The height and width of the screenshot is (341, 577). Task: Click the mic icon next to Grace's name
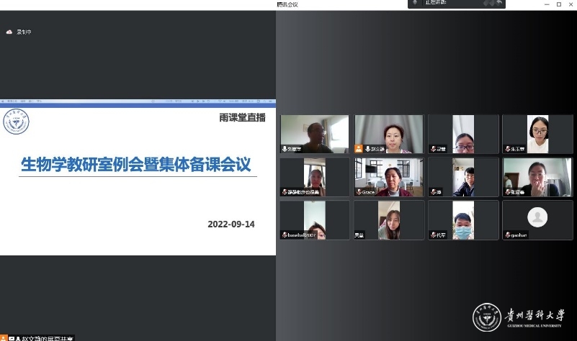pos(359,192)
